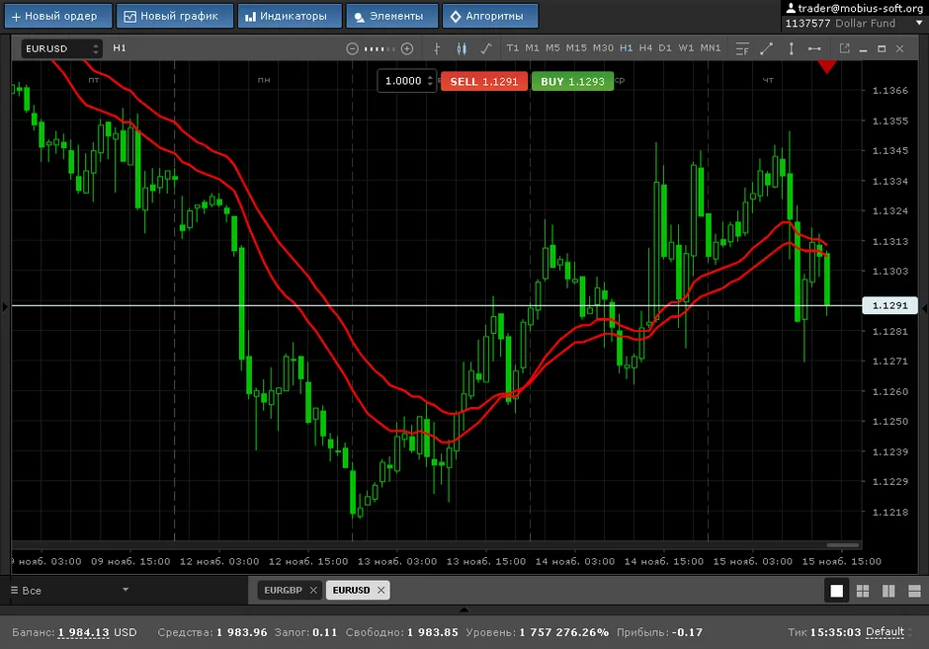Choose stacked rows layout icon
Image resolution: width=929 pixels, height=649 pixels.
pos(914,591)
